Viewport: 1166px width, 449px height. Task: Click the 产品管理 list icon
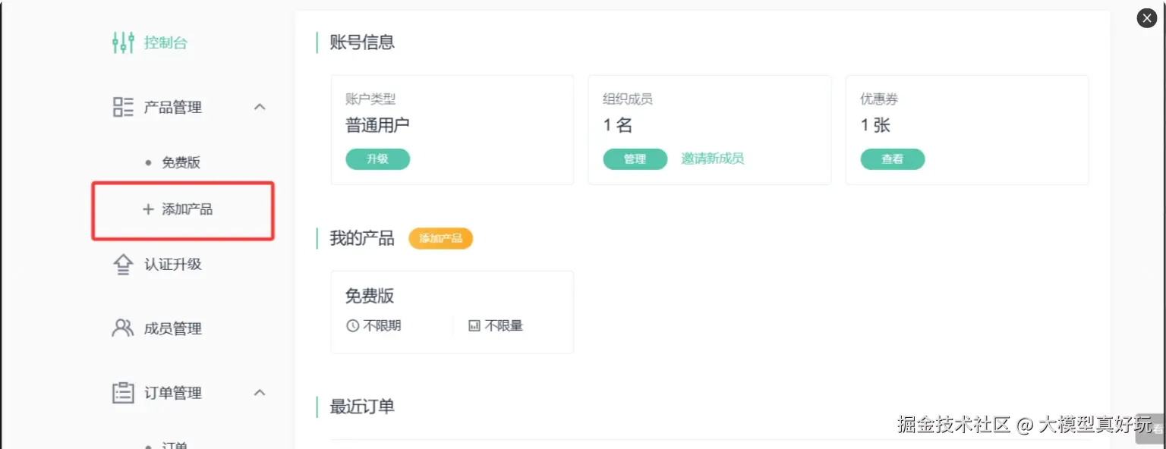[123, 107]
